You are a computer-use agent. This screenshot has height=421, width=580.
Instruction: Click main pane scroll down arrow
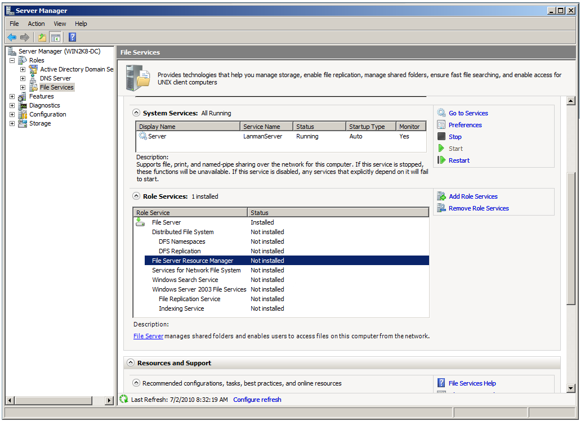coord(571,388)
